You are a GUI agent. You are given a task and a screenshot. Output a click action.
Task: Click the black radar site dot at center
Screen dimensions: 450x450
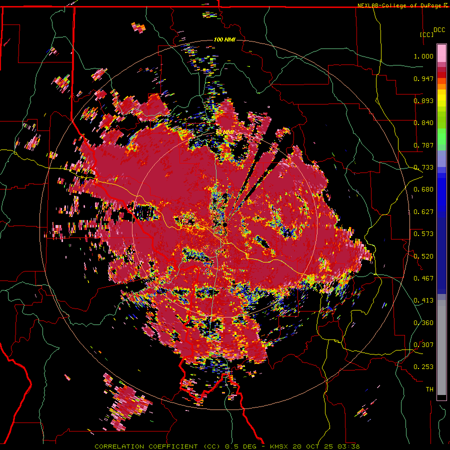tap(225, 224)
